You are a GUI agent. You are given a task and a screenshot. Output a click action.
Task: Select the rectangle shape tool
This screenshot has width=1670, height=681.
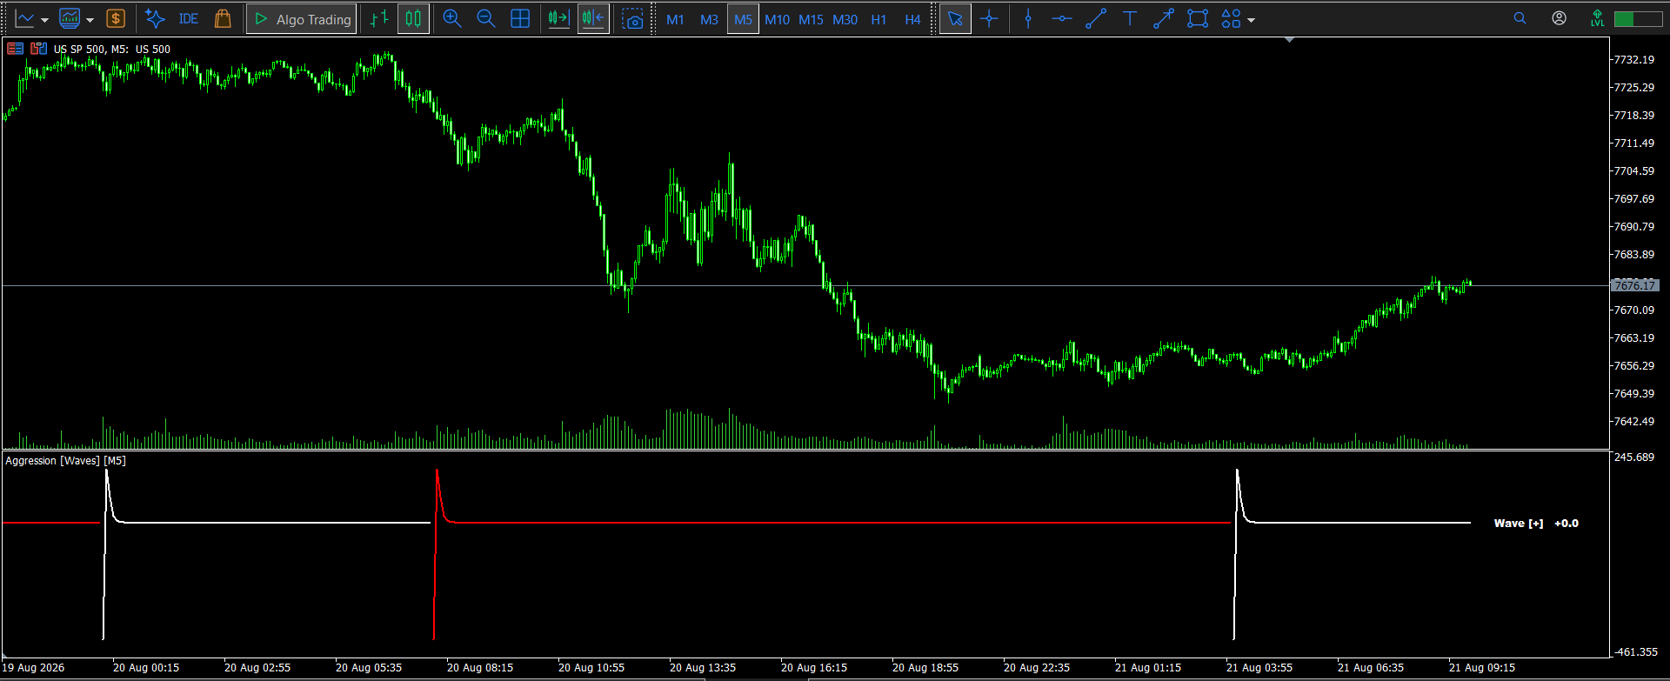coord(1198,19)
